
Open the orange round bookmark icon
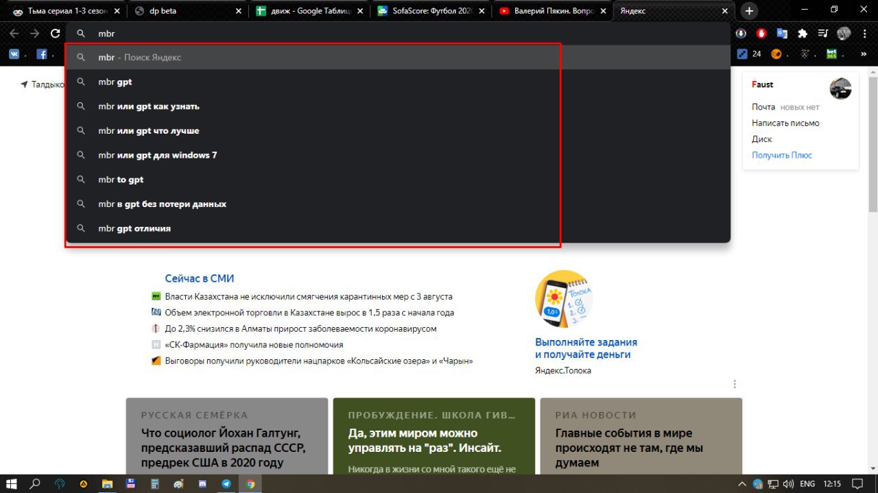pos(776,53)
